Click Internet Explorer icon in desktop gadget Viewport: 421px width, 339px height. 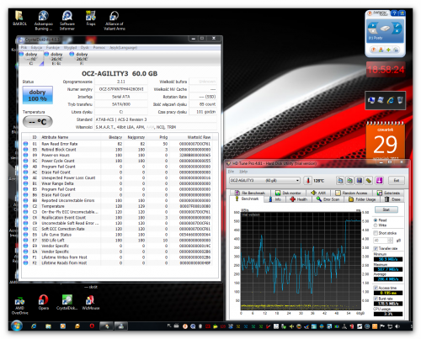click(391, 100)
